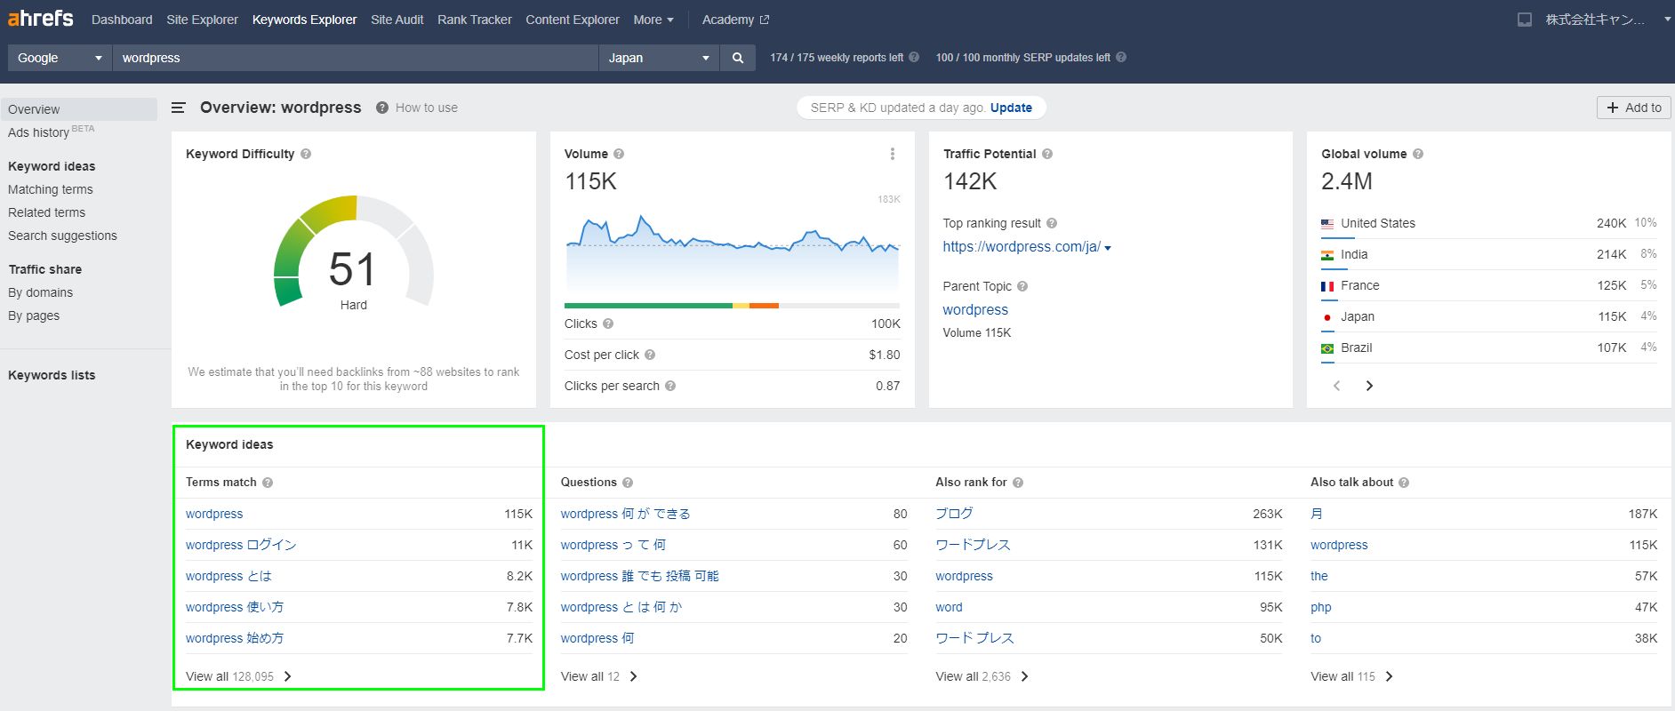Click the Parent Topic info icon

coord(1022,286)
